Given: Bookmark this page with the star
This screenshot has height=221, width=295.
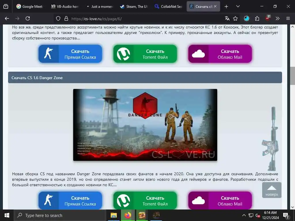Looking at the screenshot, I should [x=235, y=18].
